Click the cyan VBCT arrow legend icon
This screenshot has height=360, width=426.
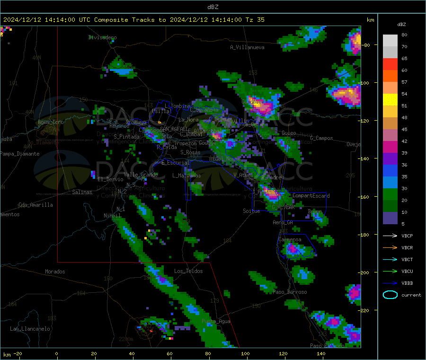pyautogui.click(x=390, y=259)
